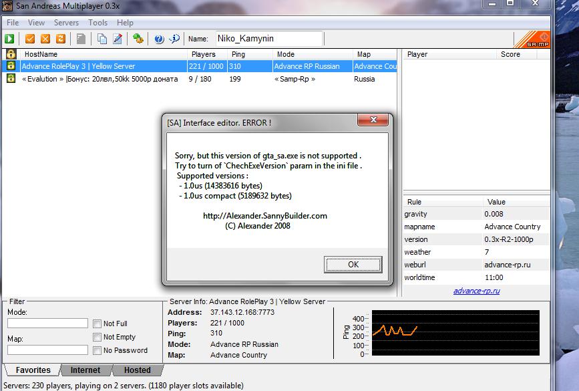Click the weather rule row
Image resolution: width=579 pixels, height=391 pixels.
476,252
